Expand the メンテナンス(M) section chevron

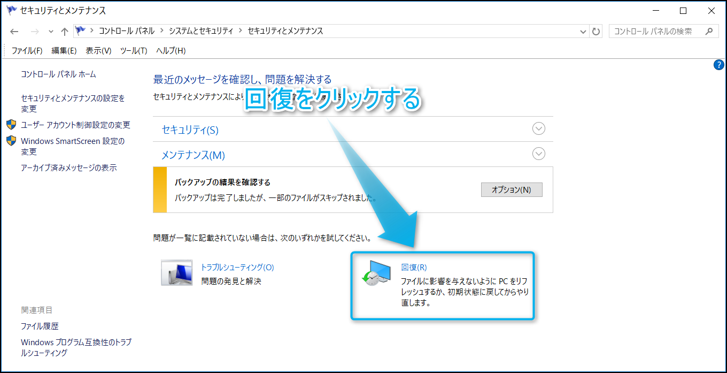(539, 154)
